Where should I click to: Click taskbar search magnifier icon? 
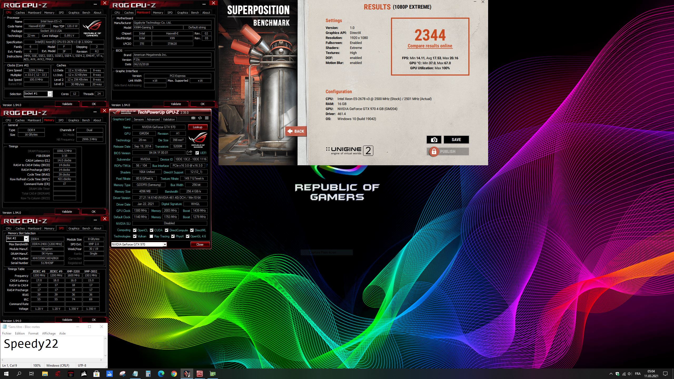click(19, 374)
